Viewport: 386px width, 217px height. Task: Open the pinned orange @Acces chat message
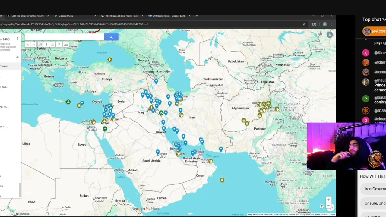coord(374,31)
